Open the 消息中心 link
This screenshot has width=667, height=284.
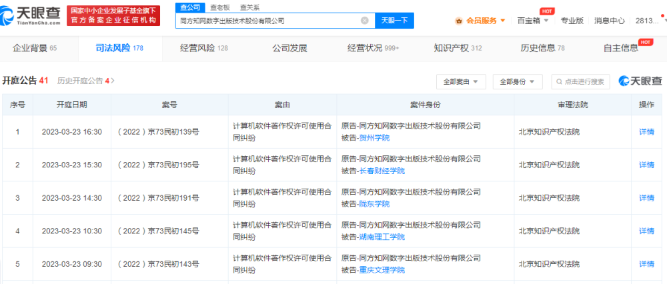point(610,21)
